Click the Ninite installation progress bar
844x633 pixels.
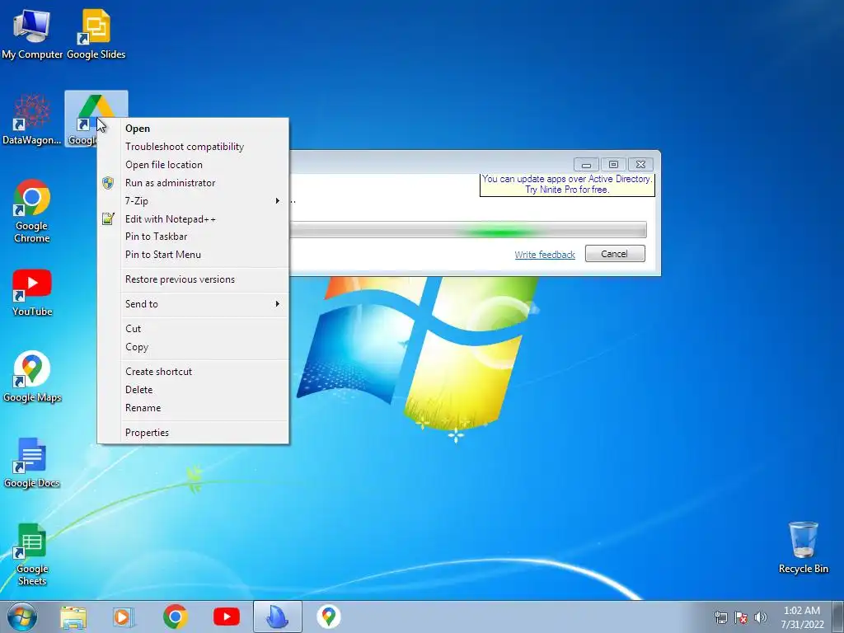pyautogui.click(x=468, y=230)
